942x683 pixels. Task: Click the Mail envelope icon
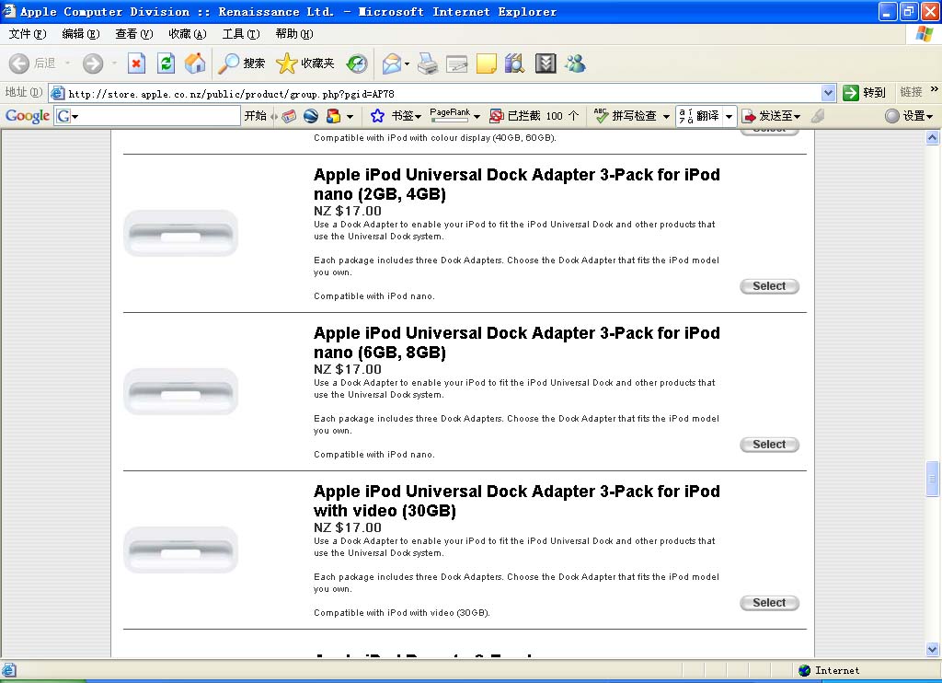click(391, 64)
